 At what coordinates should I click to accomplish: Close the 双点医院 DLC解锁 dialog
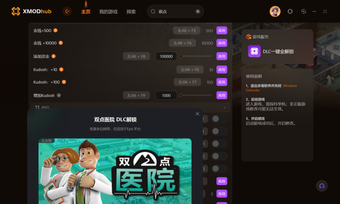[197, 114]
